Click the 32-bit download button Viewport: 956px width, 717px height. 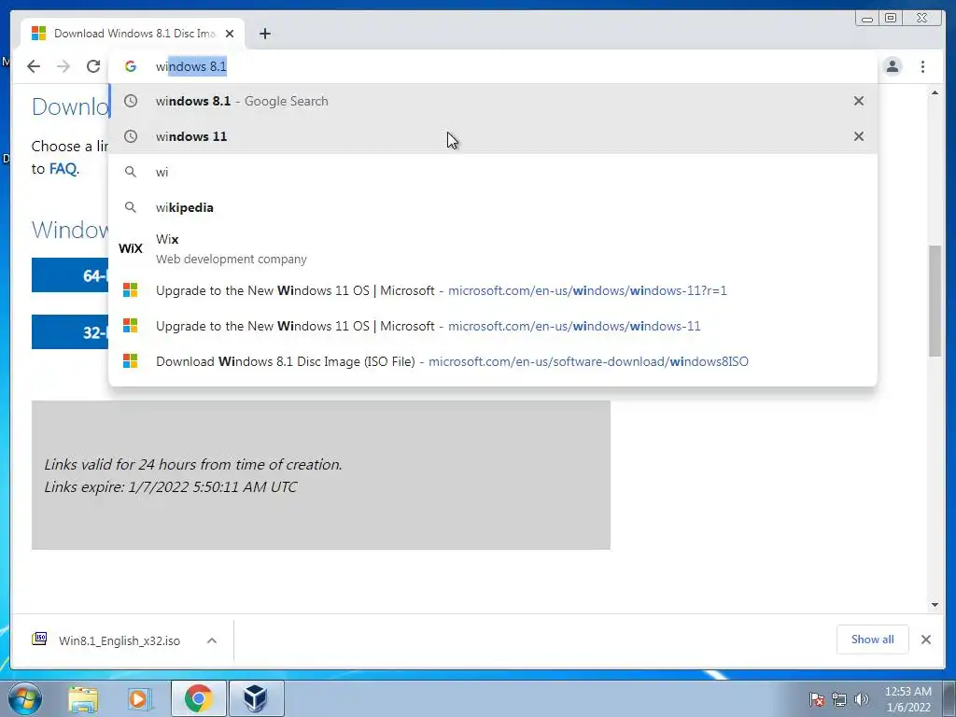tap(70, 331)
